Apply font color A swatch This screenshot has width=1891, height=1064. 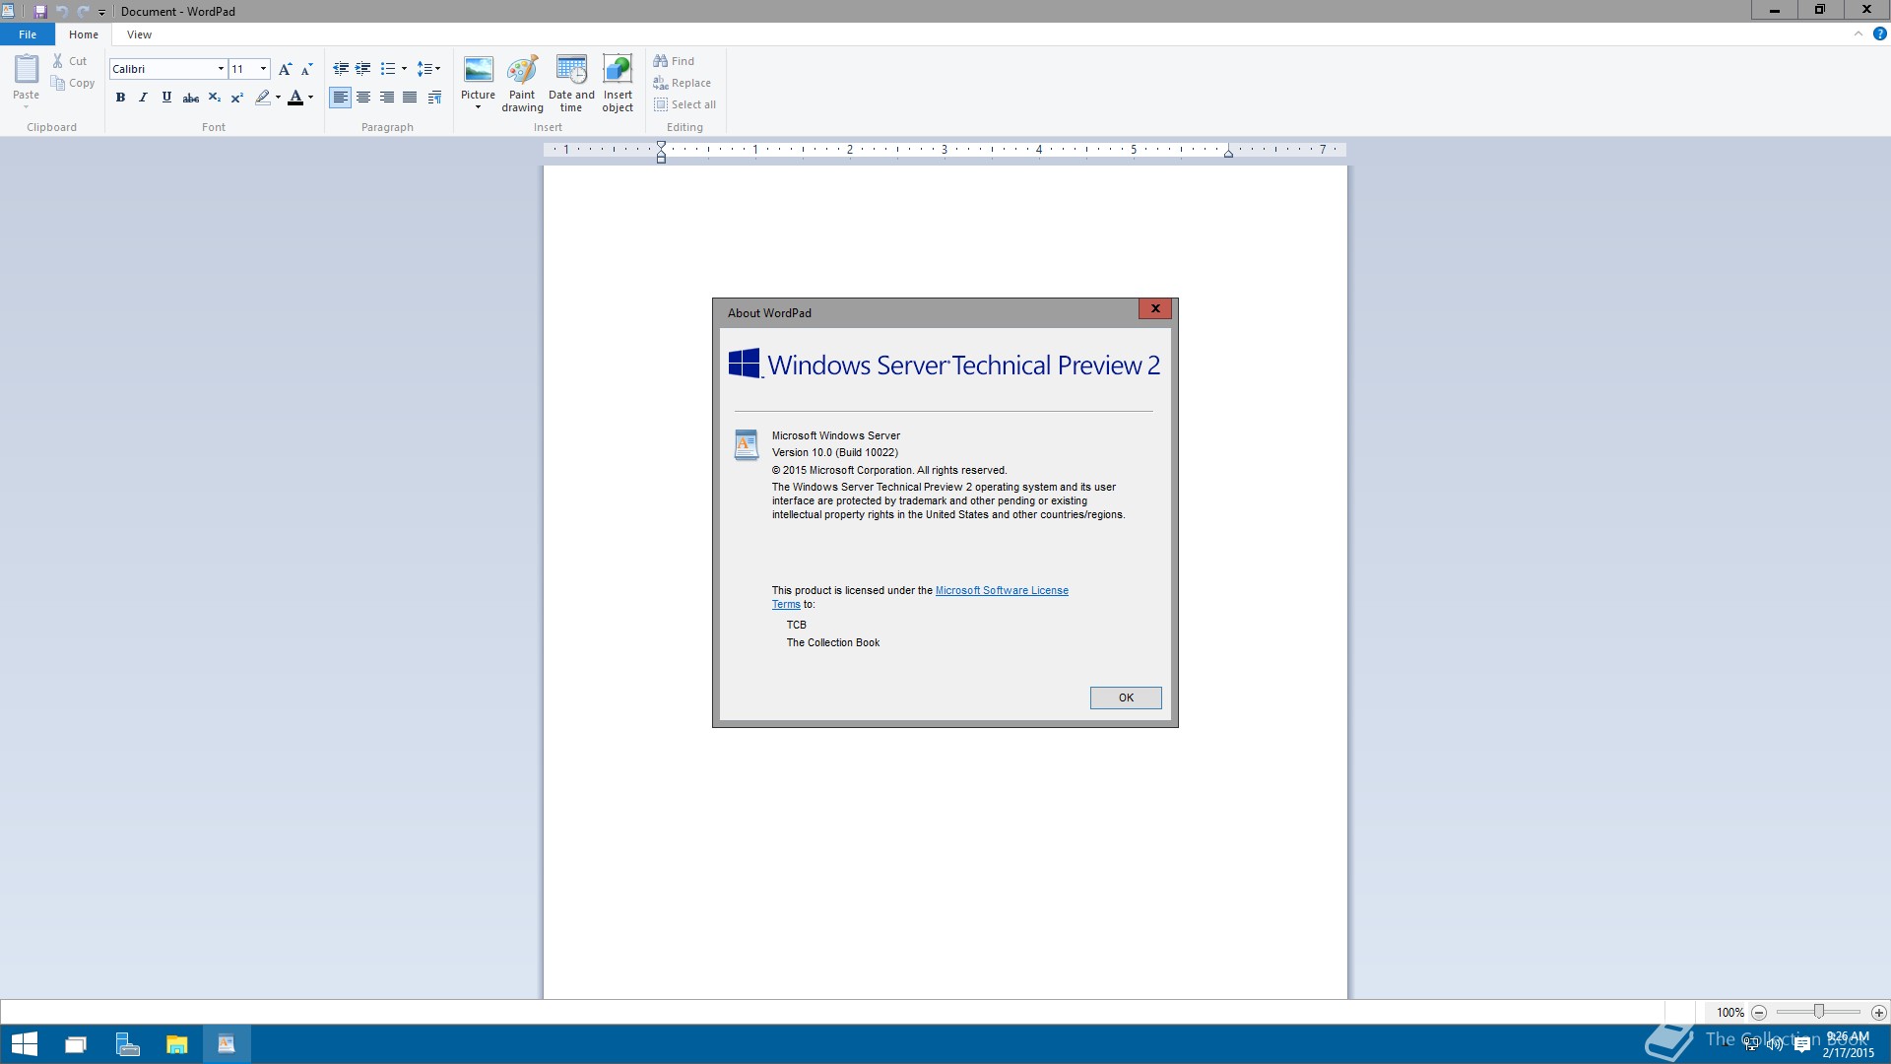coord(295,98)
